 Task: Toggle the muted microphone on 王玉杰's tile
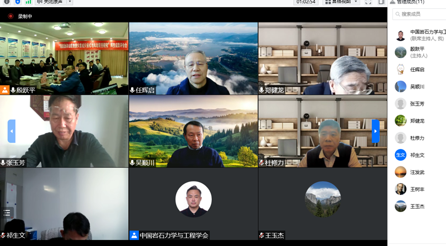click(x=262, y=235)
